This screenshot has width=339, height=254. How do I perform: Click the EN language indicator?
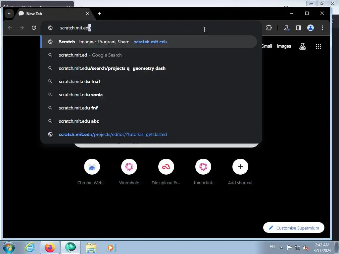point(272,247)
